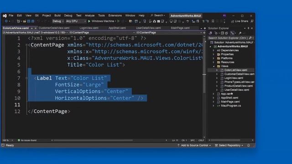Open the Tools menu
The image size is (292, 164).
pyautogui.click(x=101, y=15)
